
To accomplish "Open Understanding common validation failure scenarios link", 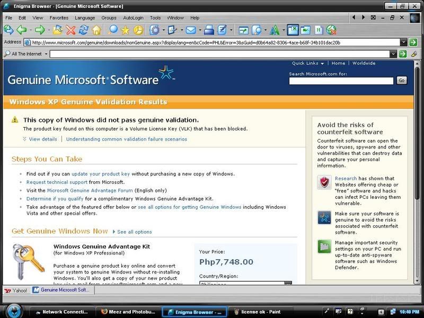I will [127, 139].
